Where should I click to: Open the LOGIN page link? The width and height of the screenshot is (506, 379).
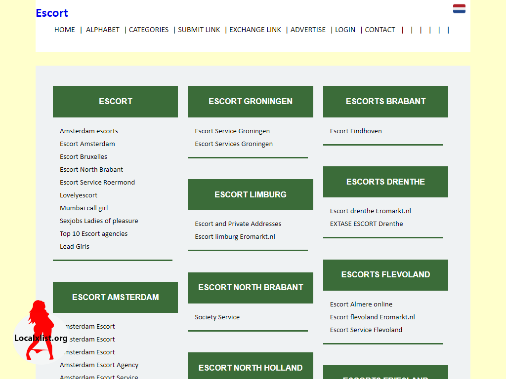(x=345, y=30)
